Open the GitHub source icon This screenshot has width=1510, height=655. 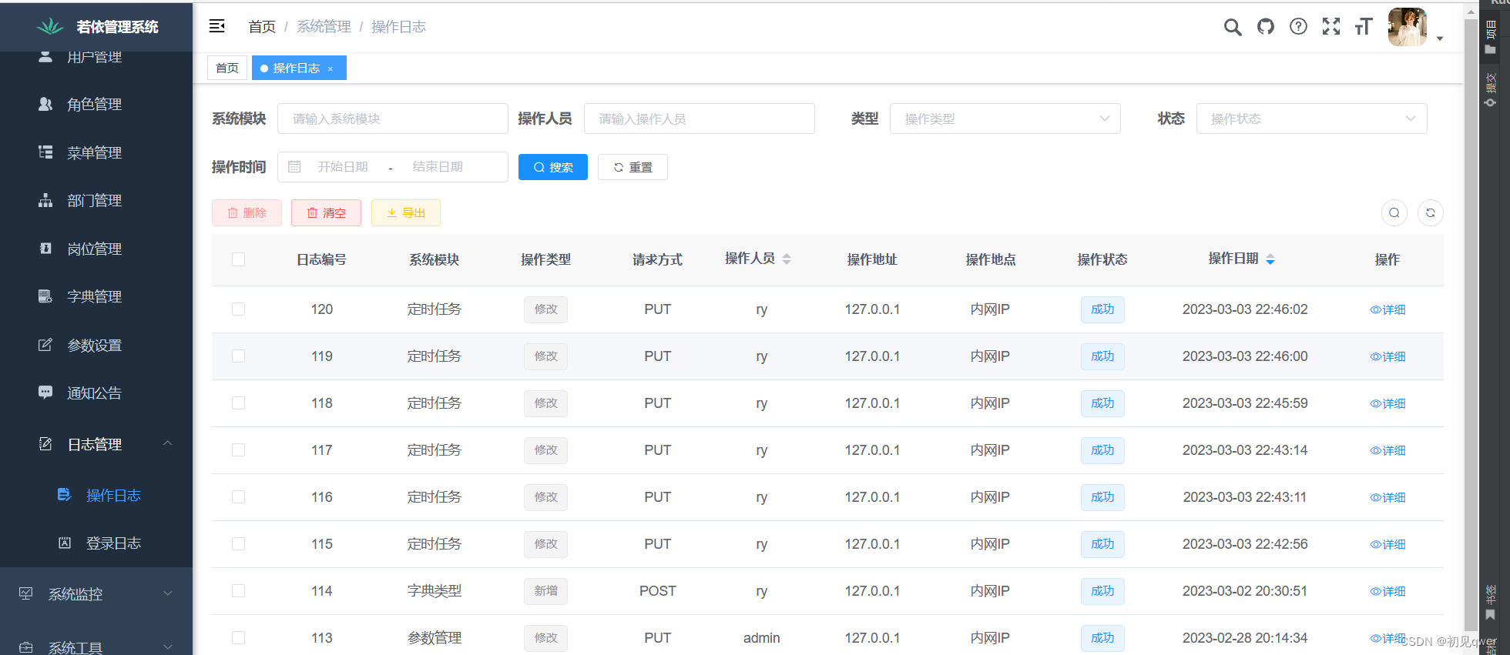[x=1266, y=27]
